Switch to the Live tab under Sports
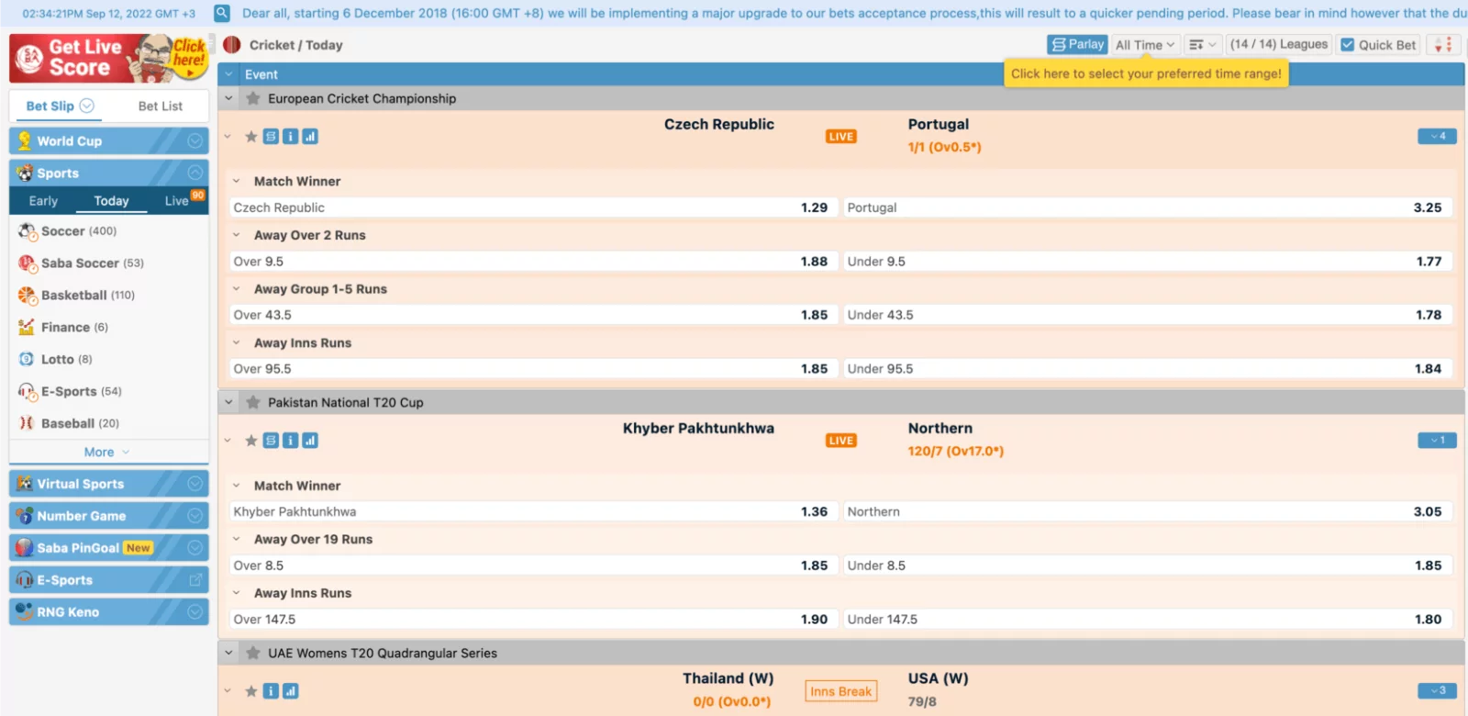The height and width of the screenshot is (716, 1468). (177, 201)
